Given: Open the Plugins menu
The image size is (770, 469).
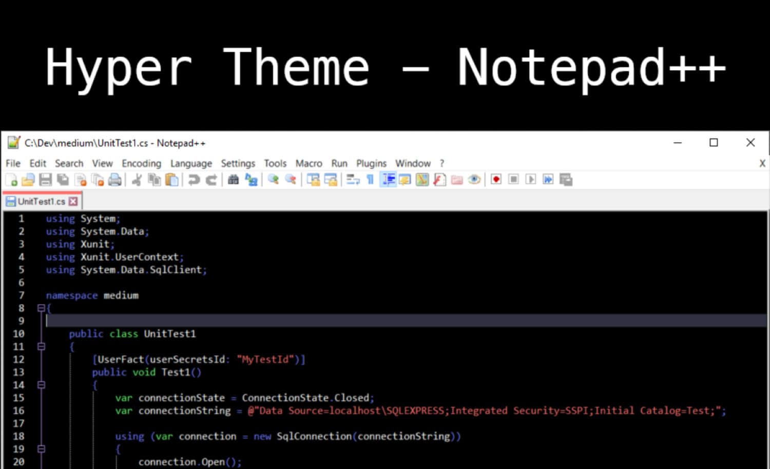Looking at the screenshot, I should pos(371,163).
